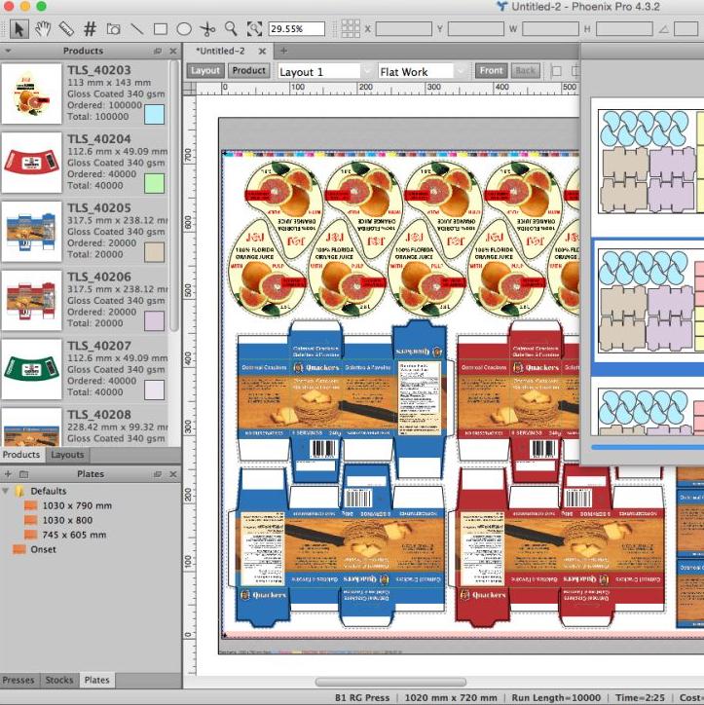Collapse the Defaults folder in Plates
Screen dimensions: 704x705
coord(7,491)
